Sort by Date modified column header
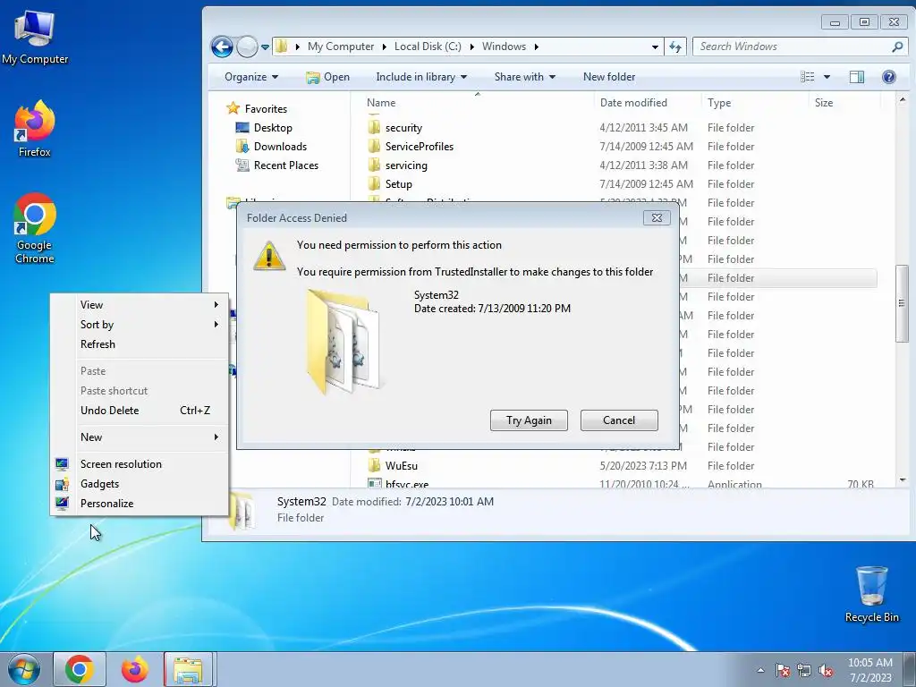 pos(648,103)
